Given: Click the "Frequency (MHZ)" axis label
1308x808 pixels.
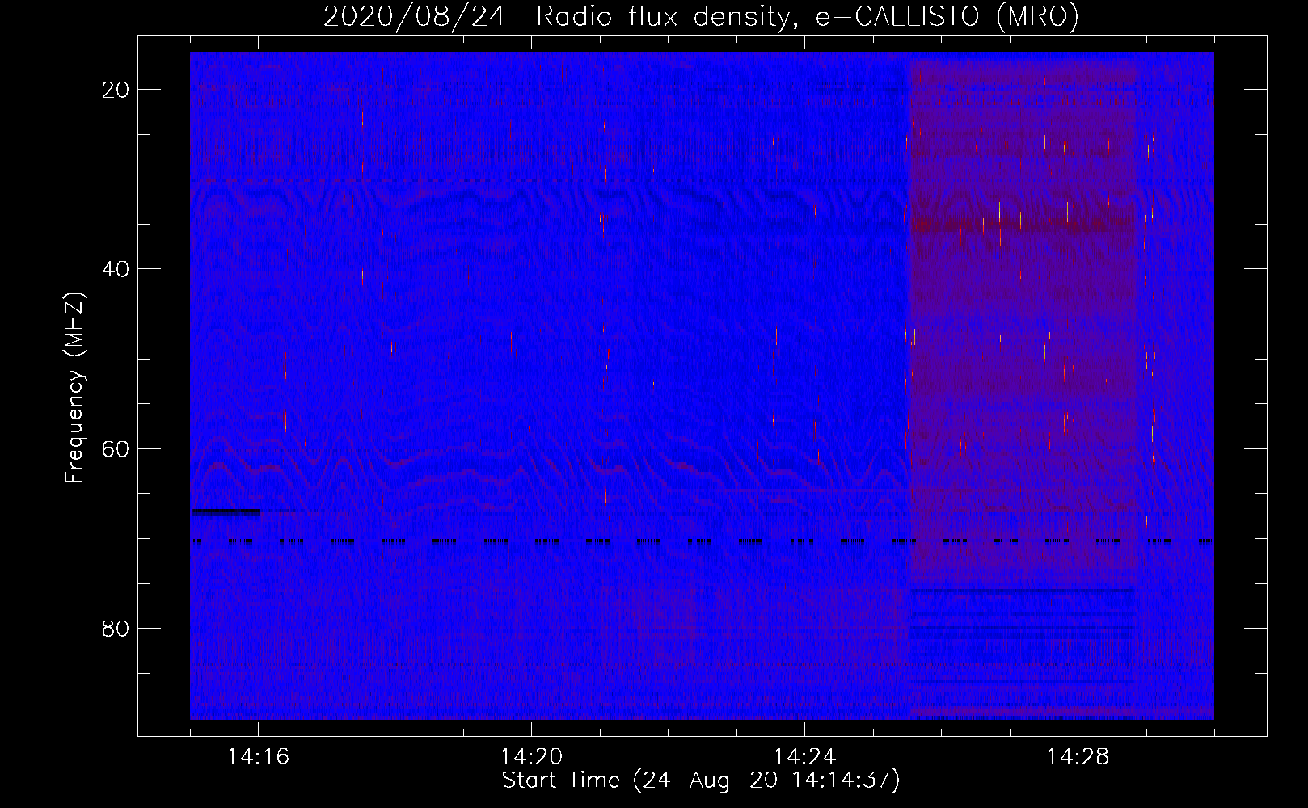Looking at the screenshot, I should pyautogui.click(x=74, y=388).
